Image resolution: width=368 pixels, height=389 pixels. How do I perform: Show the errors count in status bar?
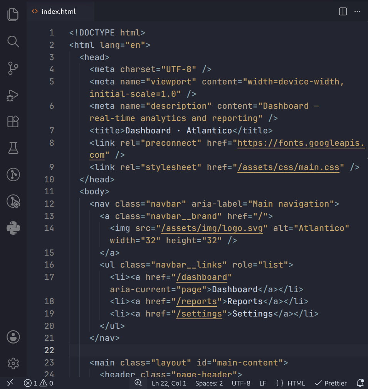[30, 383]
